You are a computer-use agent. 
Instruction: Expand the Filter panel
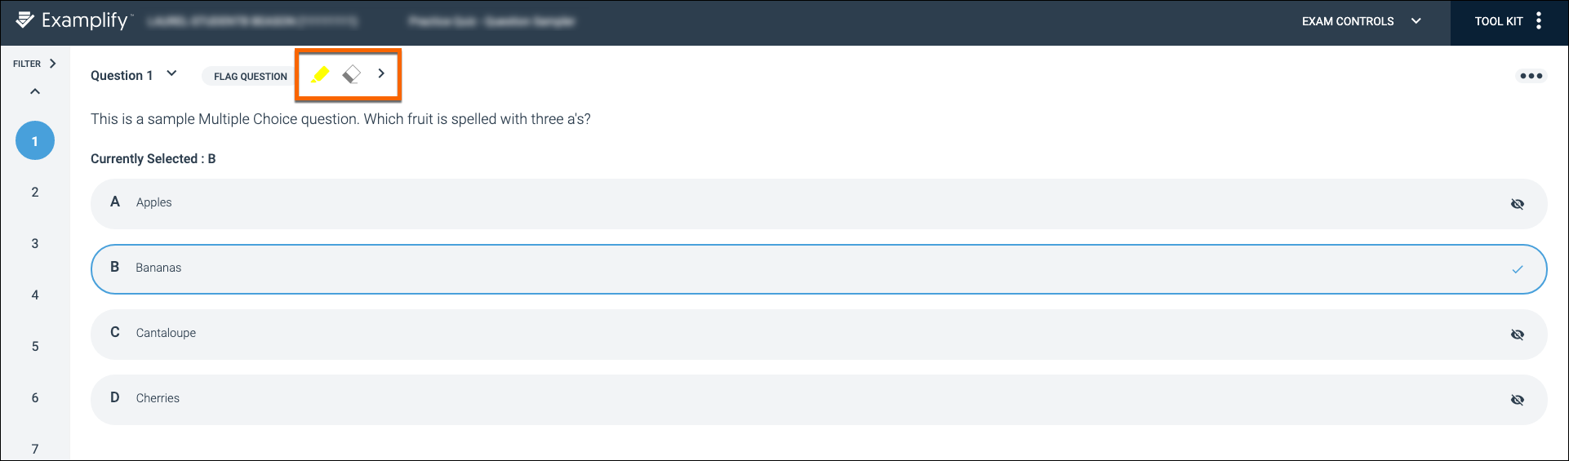(x=34, y=64)
